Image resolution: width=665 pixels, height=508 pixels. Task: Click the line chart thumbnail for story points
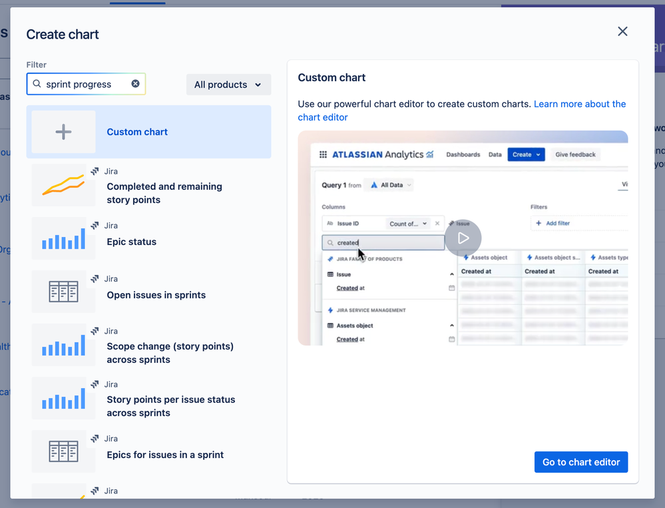(64, 185)
